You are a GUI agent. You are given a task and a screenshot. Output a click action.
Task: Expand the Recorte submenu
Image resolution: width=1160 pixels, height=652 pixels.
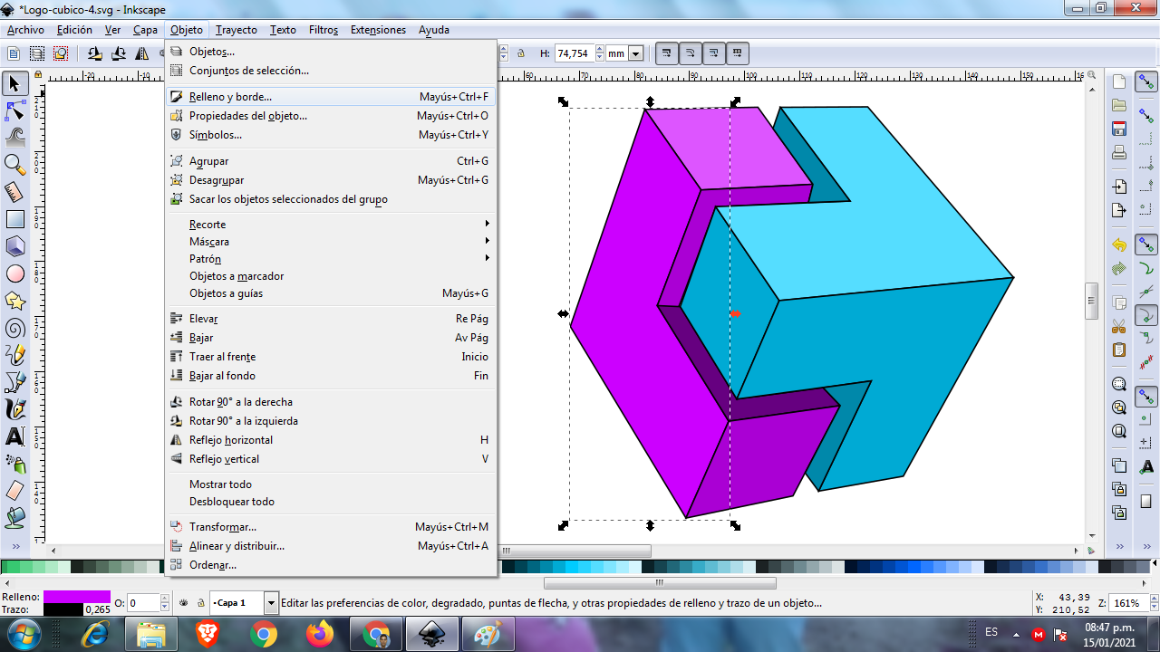coord(331,225)
